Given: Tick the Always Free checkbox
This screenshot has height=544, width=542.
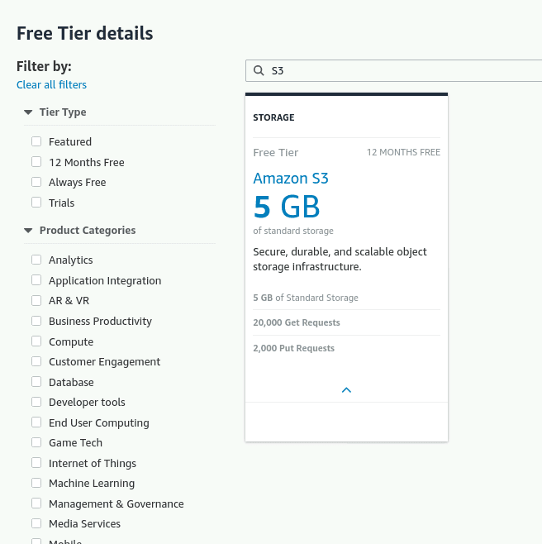Looking at the screenshot, I should coord(36,182).
